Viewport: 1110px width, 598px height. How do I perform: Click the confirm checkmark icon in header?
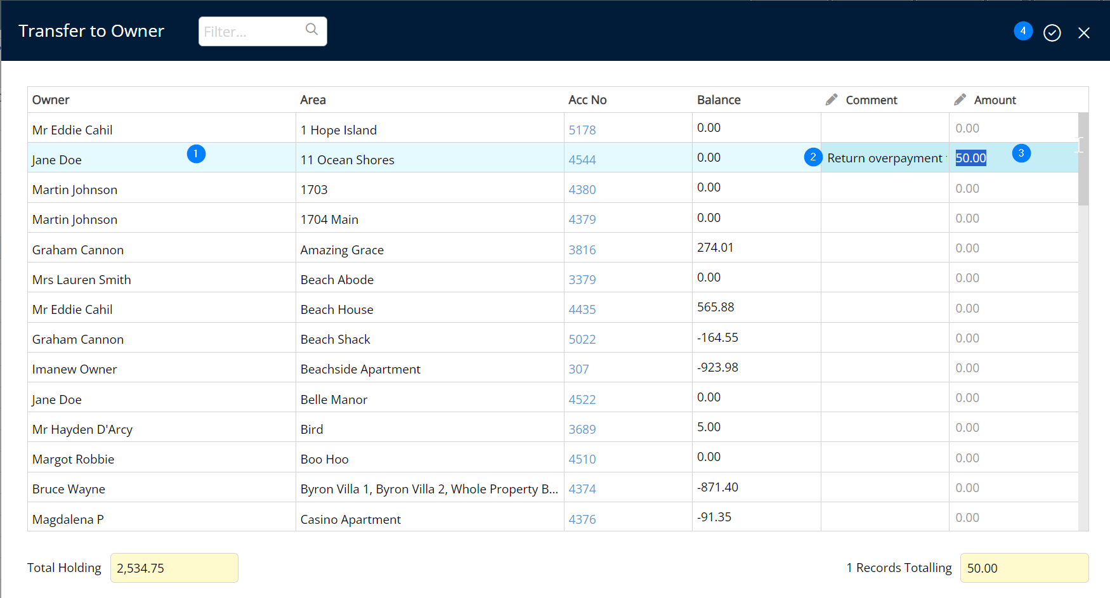[x=1052, y=33]
